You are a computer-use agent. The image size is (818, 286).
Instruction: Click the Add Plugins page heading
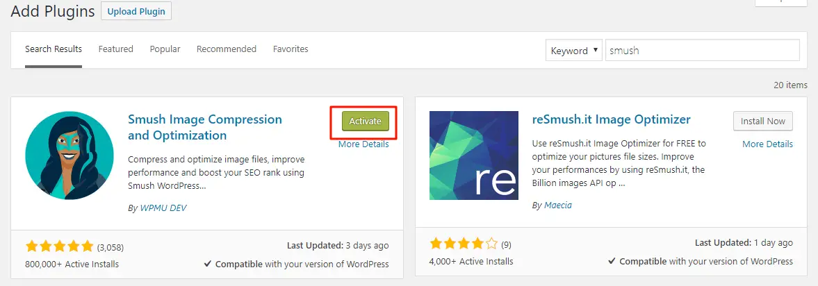coord(53,11)
